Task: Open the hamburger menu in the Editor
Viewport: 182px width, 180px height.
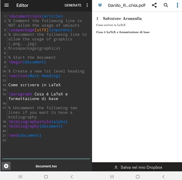Action: click(7, 5)
